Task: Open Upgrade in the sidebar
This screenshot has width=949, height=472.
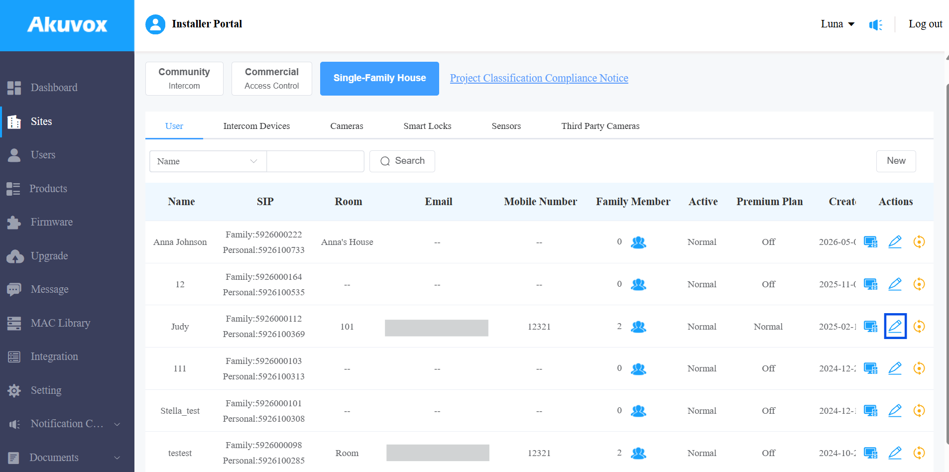Action: coord(67,256)
